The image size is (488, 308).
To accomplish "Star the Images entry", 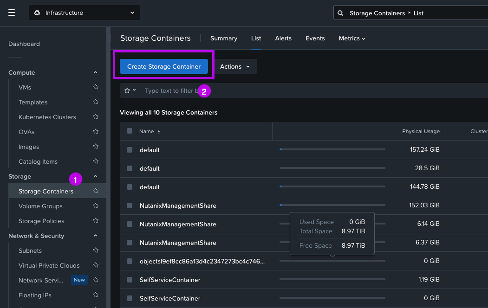I will click(96, 147).
